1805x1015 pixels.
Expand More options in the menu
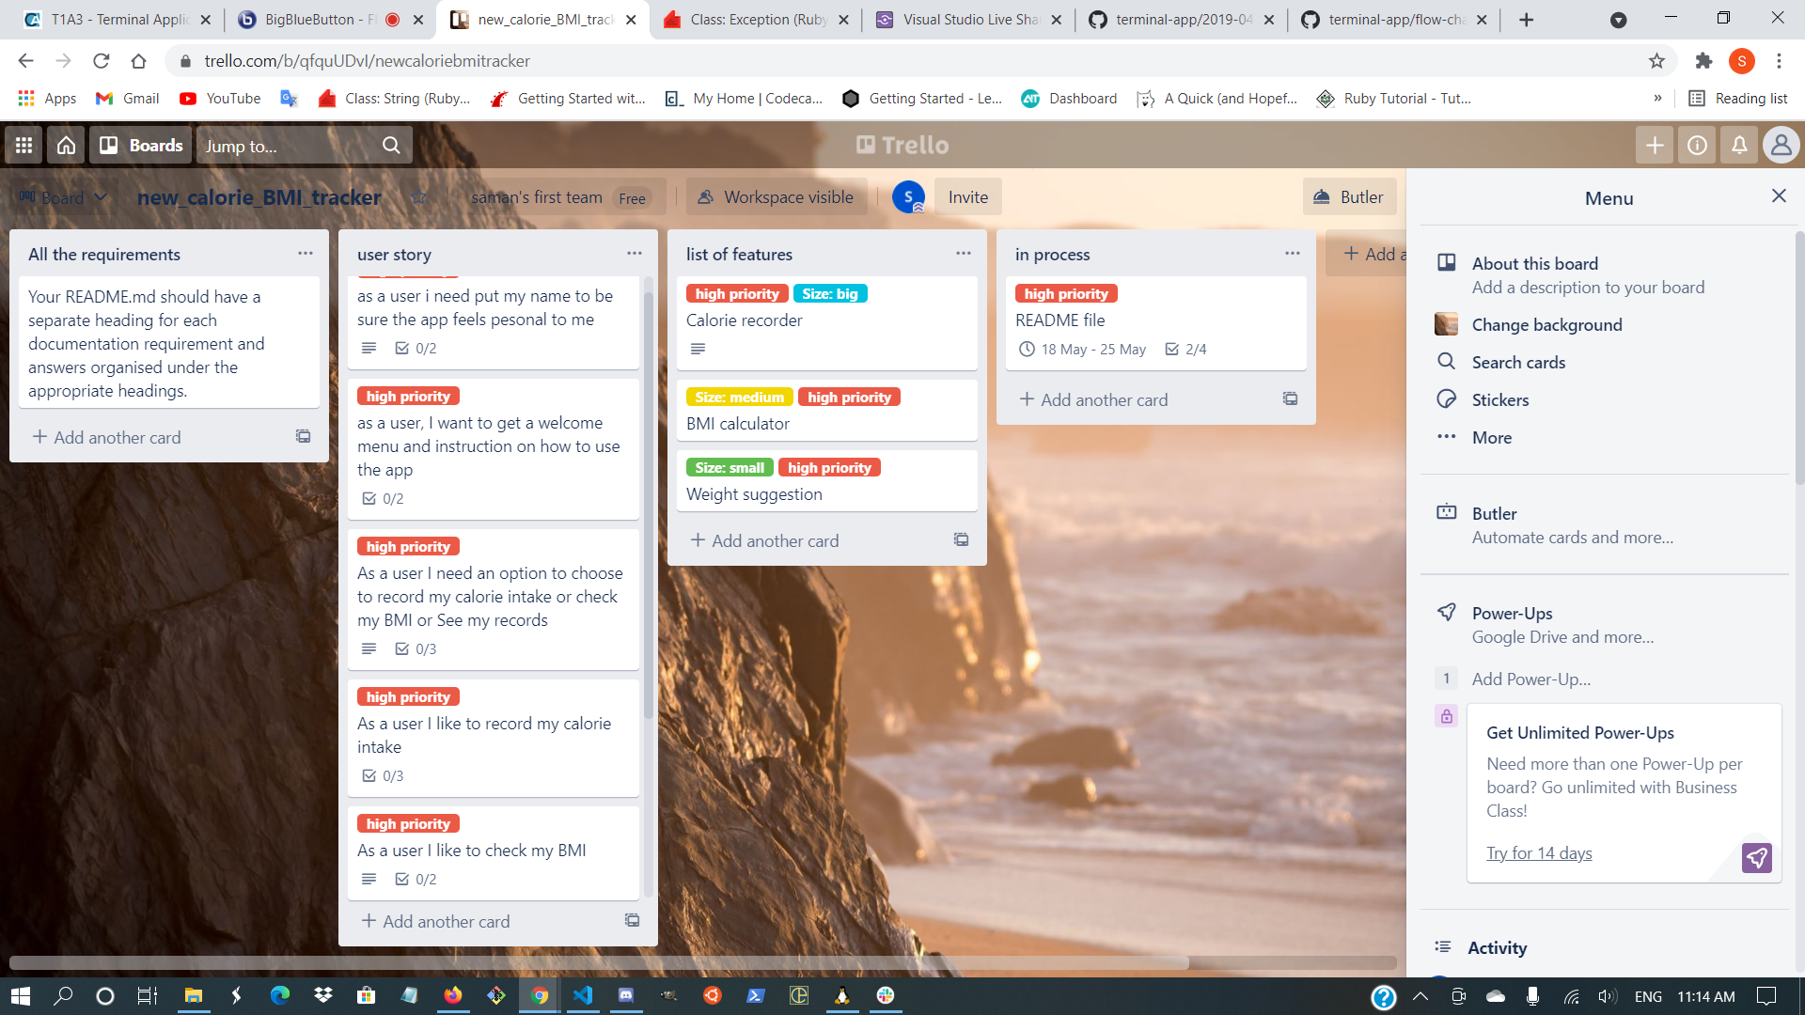coord(1491,438)
